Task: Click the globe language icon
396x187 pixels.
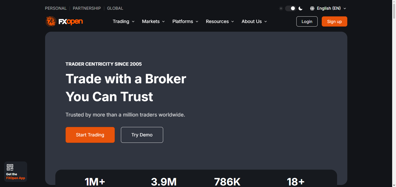Action: coord(312,8)
